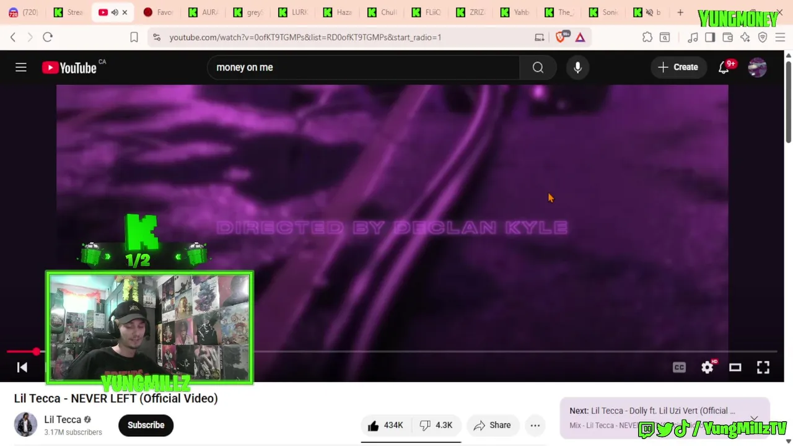
Task: Open more actions three-dot menu
Action: [x=535, y=425]
